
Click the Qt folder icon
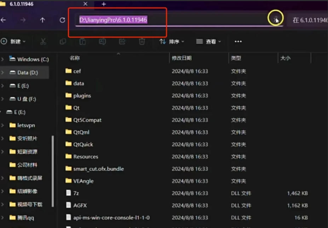pyautogui.click(x=68, y=108)
